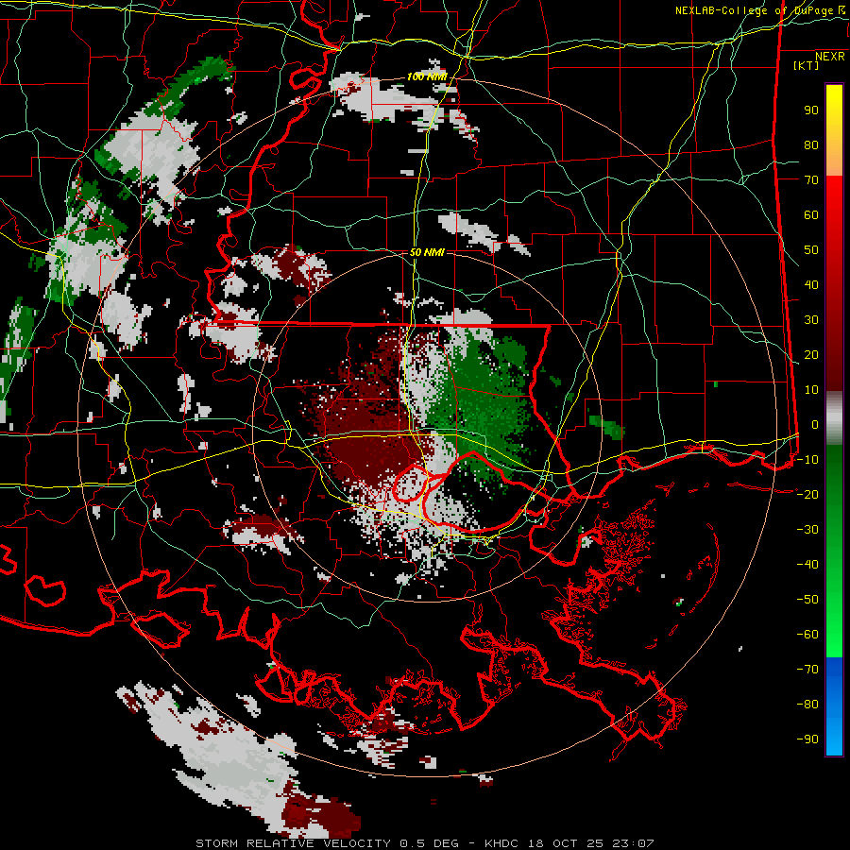Click the -10 value on velocity scale

(807, 460)
